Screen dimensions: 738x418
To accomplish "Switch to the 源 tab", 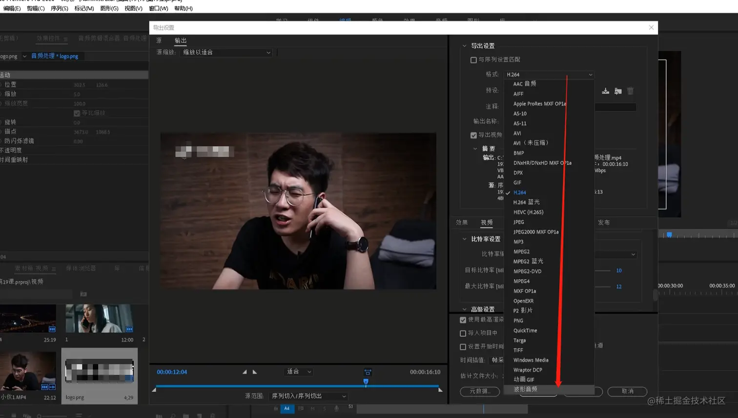I will 159,41.
